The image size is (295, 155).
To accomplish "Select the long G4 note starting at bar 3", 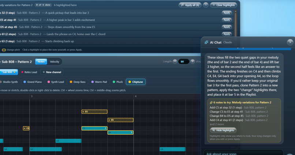I will click(x=46, y=149).
